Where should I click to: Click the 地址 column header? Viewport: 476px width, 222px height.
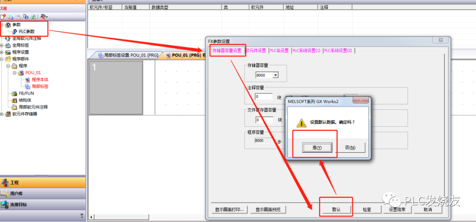coord(301,7)
